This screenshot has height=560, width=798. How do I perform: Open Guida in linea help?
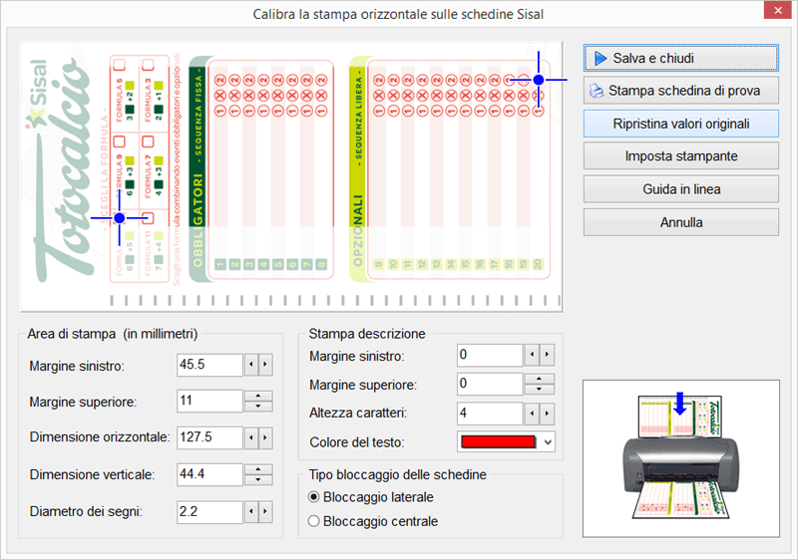click(x=680, y=189)
